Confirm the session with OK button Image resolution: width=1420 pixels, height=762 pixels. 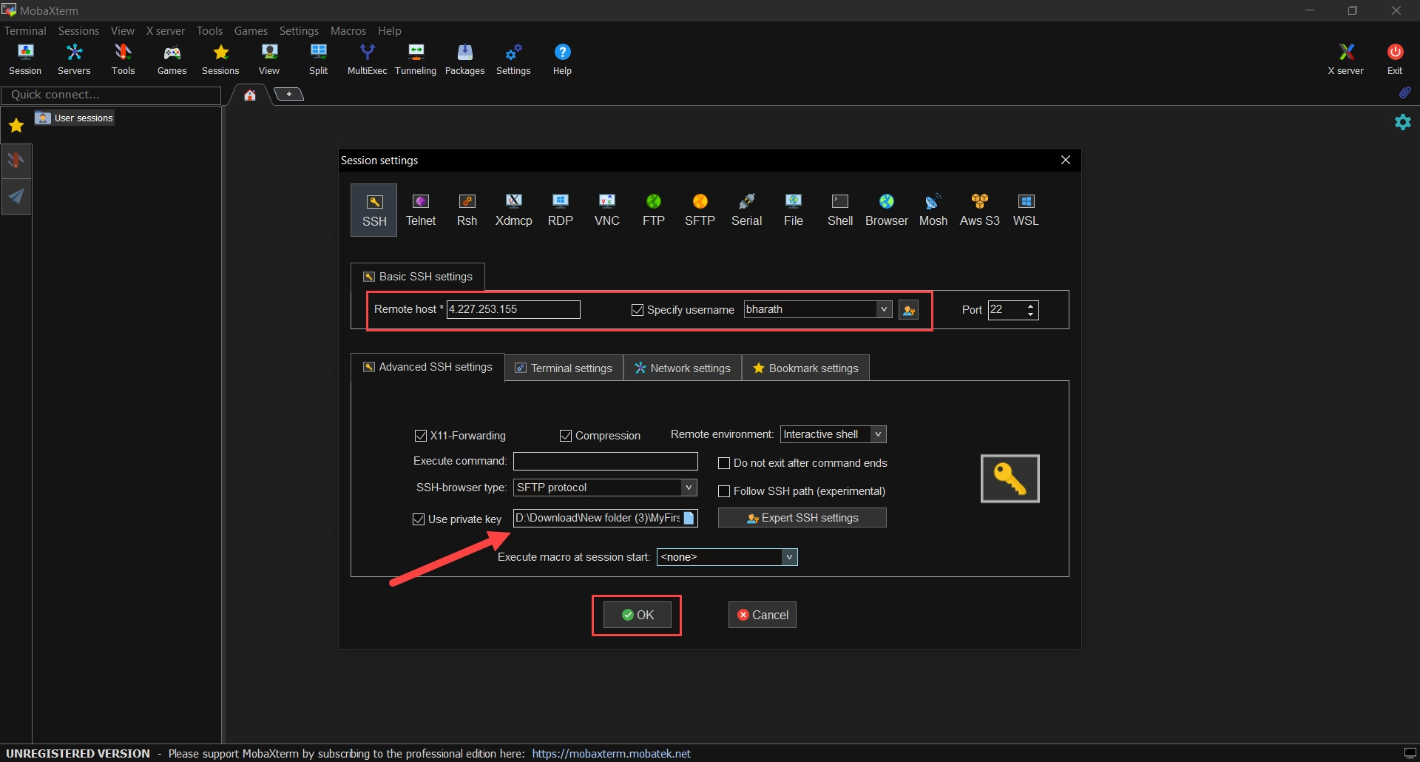[x=638, y=615]
